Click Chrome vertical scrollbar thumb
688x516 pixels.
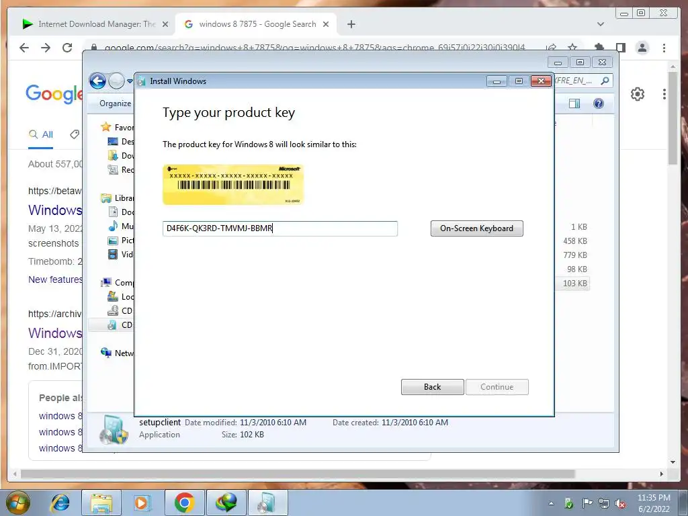click(x=673, y=118)
